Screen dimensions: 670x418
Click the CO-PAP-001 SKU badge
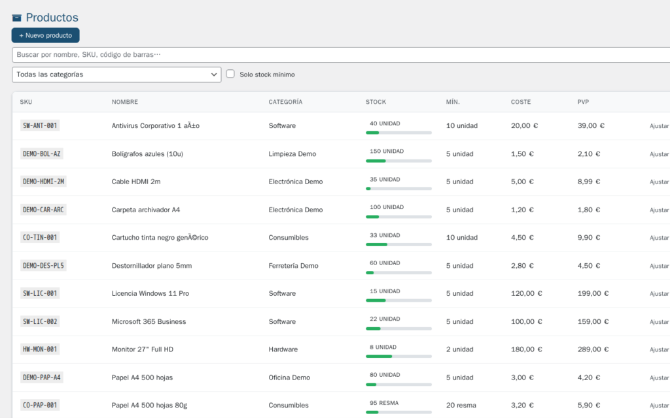(39, 405)
